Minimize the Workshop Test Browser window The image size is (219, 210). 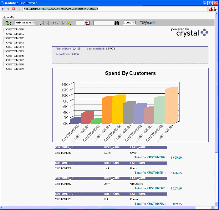pyautogui.click(x=205, y=3)
